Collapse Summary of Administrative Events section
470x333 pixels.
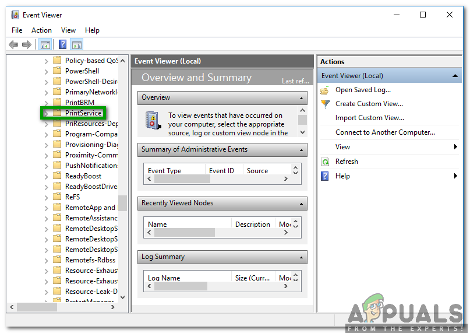301,150
